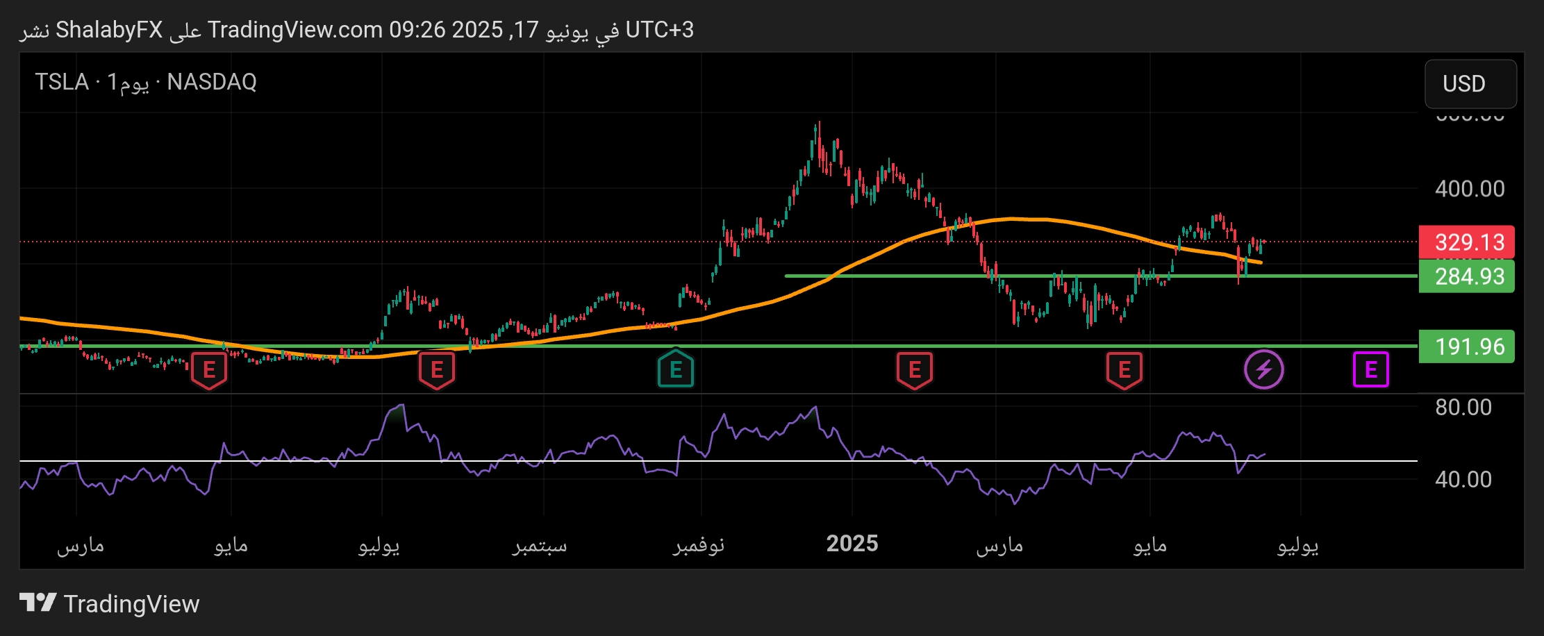Click the سبتمبر label on time axis
This screenshot has height=636, width=1544.
tap(540, 546)
